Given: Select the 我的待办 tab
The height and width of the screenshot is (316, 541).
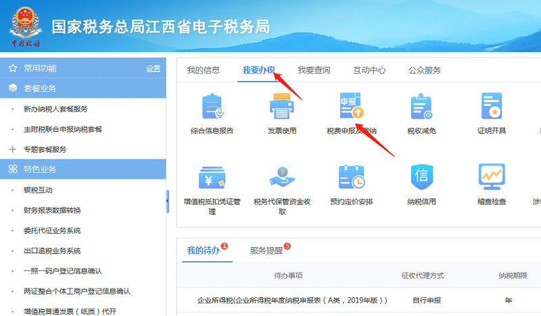Looking at the screenshot, I should 204,251.
